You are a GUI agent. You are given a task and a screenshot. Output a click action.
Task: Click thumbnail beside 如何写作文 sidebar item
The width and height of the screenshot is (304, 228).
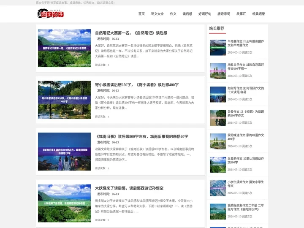tap(218, 95)
